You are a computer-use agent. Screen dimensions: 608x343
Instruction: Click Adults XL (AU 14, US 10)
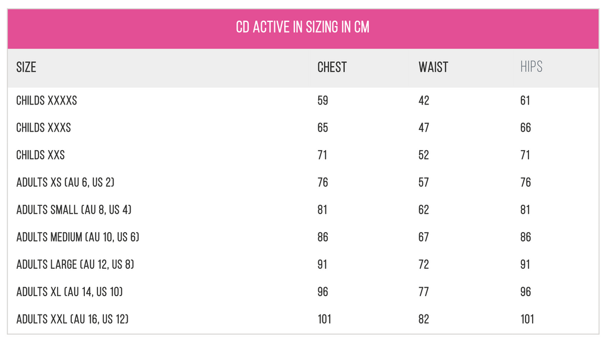click(69, 291)
